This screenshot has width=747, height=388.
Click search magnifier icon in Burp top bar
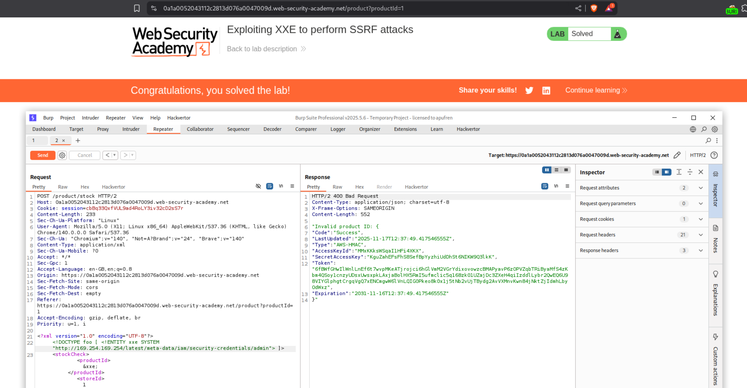tap(704, 129)
